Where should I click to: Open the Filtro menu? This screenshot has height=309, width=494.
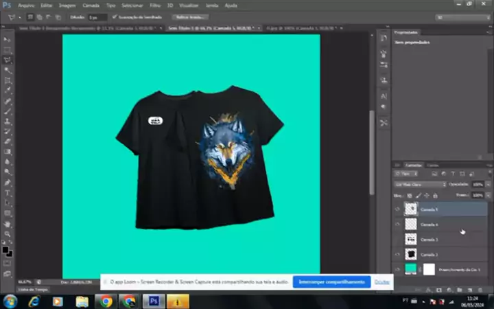click(154, 5)
